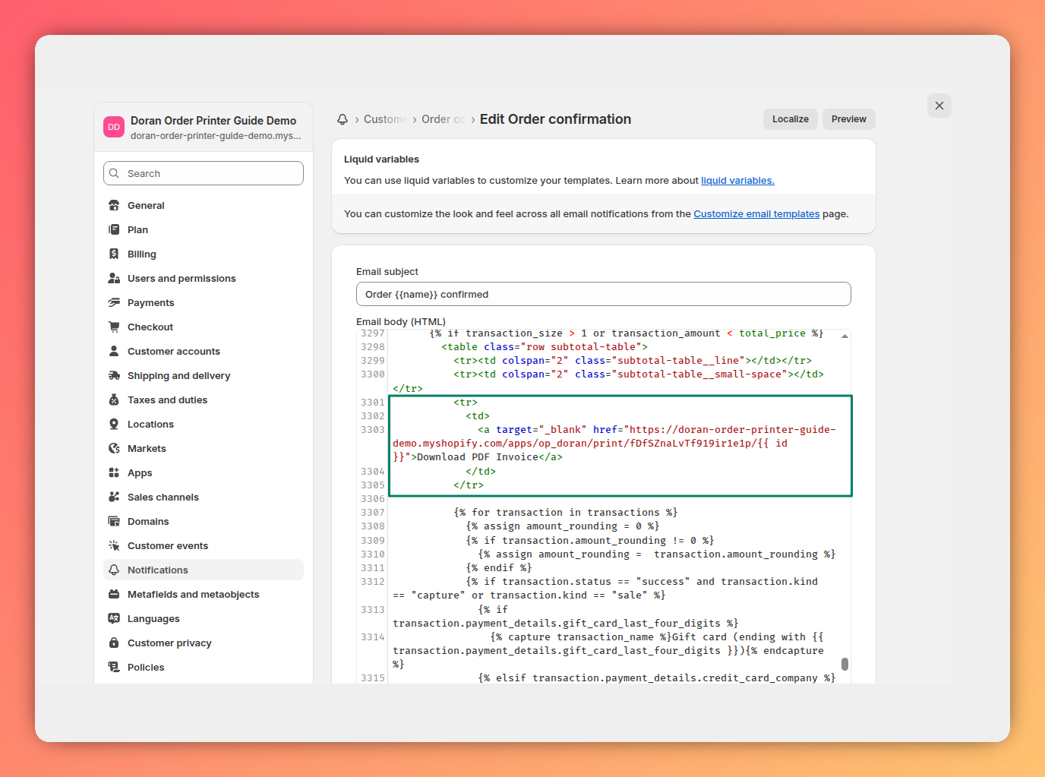The height and width of the screenshot is (777, 1045).
Task: Go to Billing settings
Action: [204, 254]
